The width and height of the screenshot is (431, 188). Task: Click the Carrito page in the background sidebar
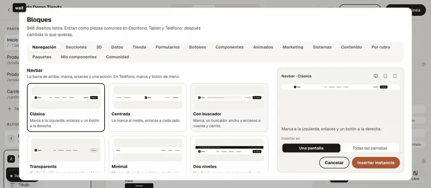point(13,94)
